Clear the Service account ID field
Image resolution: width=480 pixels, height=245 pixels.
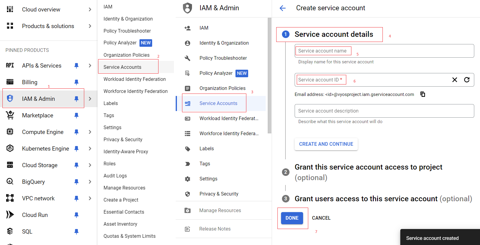coord(454,80)
